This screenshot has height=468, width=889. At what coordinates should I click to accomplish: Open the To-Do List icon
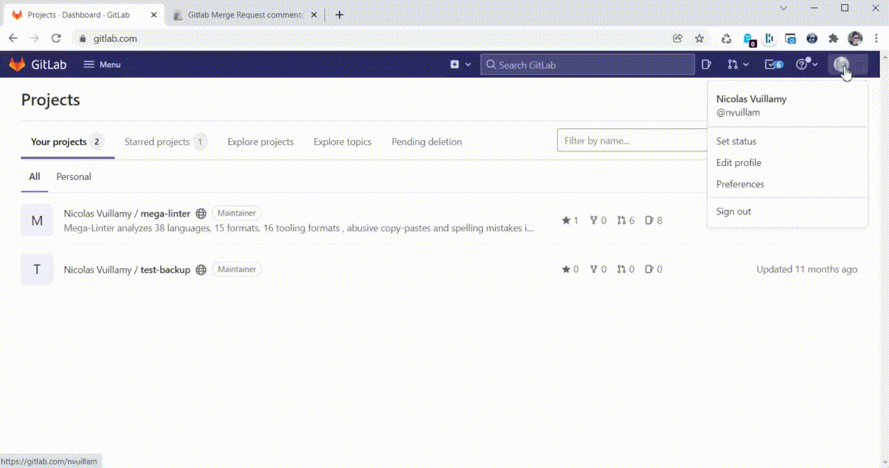click(x=773, y=65)
